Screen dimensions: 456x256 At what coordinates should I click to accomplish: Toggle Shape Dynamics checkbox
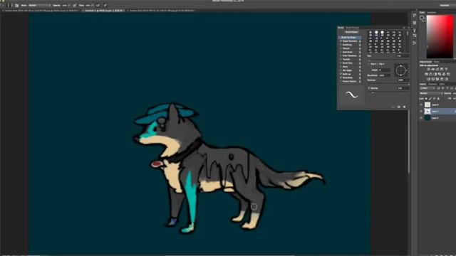point(341,41)
